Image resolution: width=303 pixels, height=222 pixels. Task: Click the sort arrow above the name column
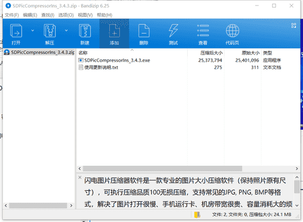(x=132, y=50)
